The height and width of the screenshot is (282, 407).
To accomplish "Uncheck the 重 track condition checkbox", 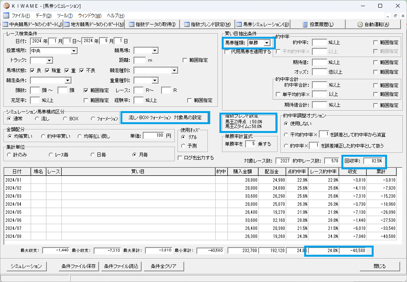I will tap(67, 70).
